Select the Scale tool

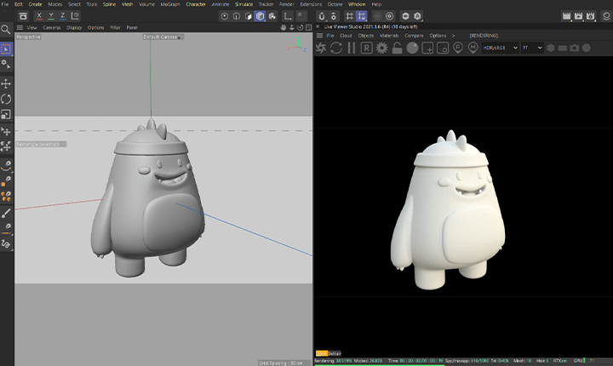point(6,115)
